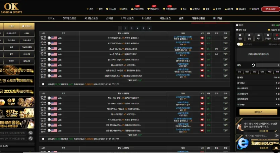The width and height of the screenshot is (280, 153).
Task: Select the 십만 quick amount button
Action: (262, 72)
